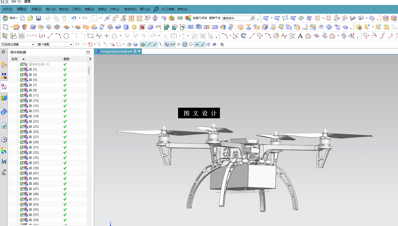This screenshot has width=398, height=226.
Task: Expand the command finder toolbar options arrow
Action: pyautogui.click(x=258, y=19)
